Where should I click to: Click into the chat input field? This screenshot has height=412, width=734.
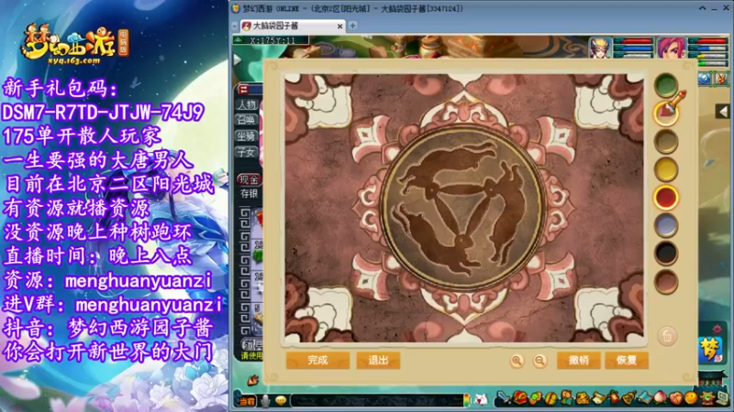click(377, 400)
